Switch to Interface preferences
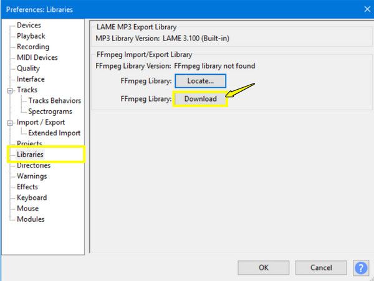The image size is (374, 281). (x=31, y=79)
